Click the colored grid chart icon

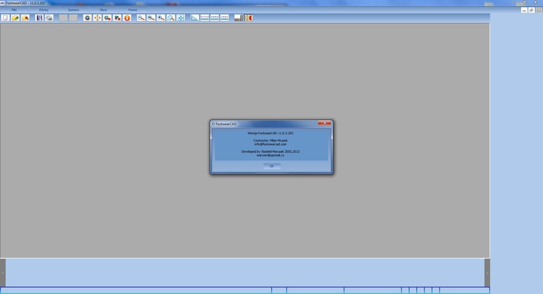click(238, 18)
